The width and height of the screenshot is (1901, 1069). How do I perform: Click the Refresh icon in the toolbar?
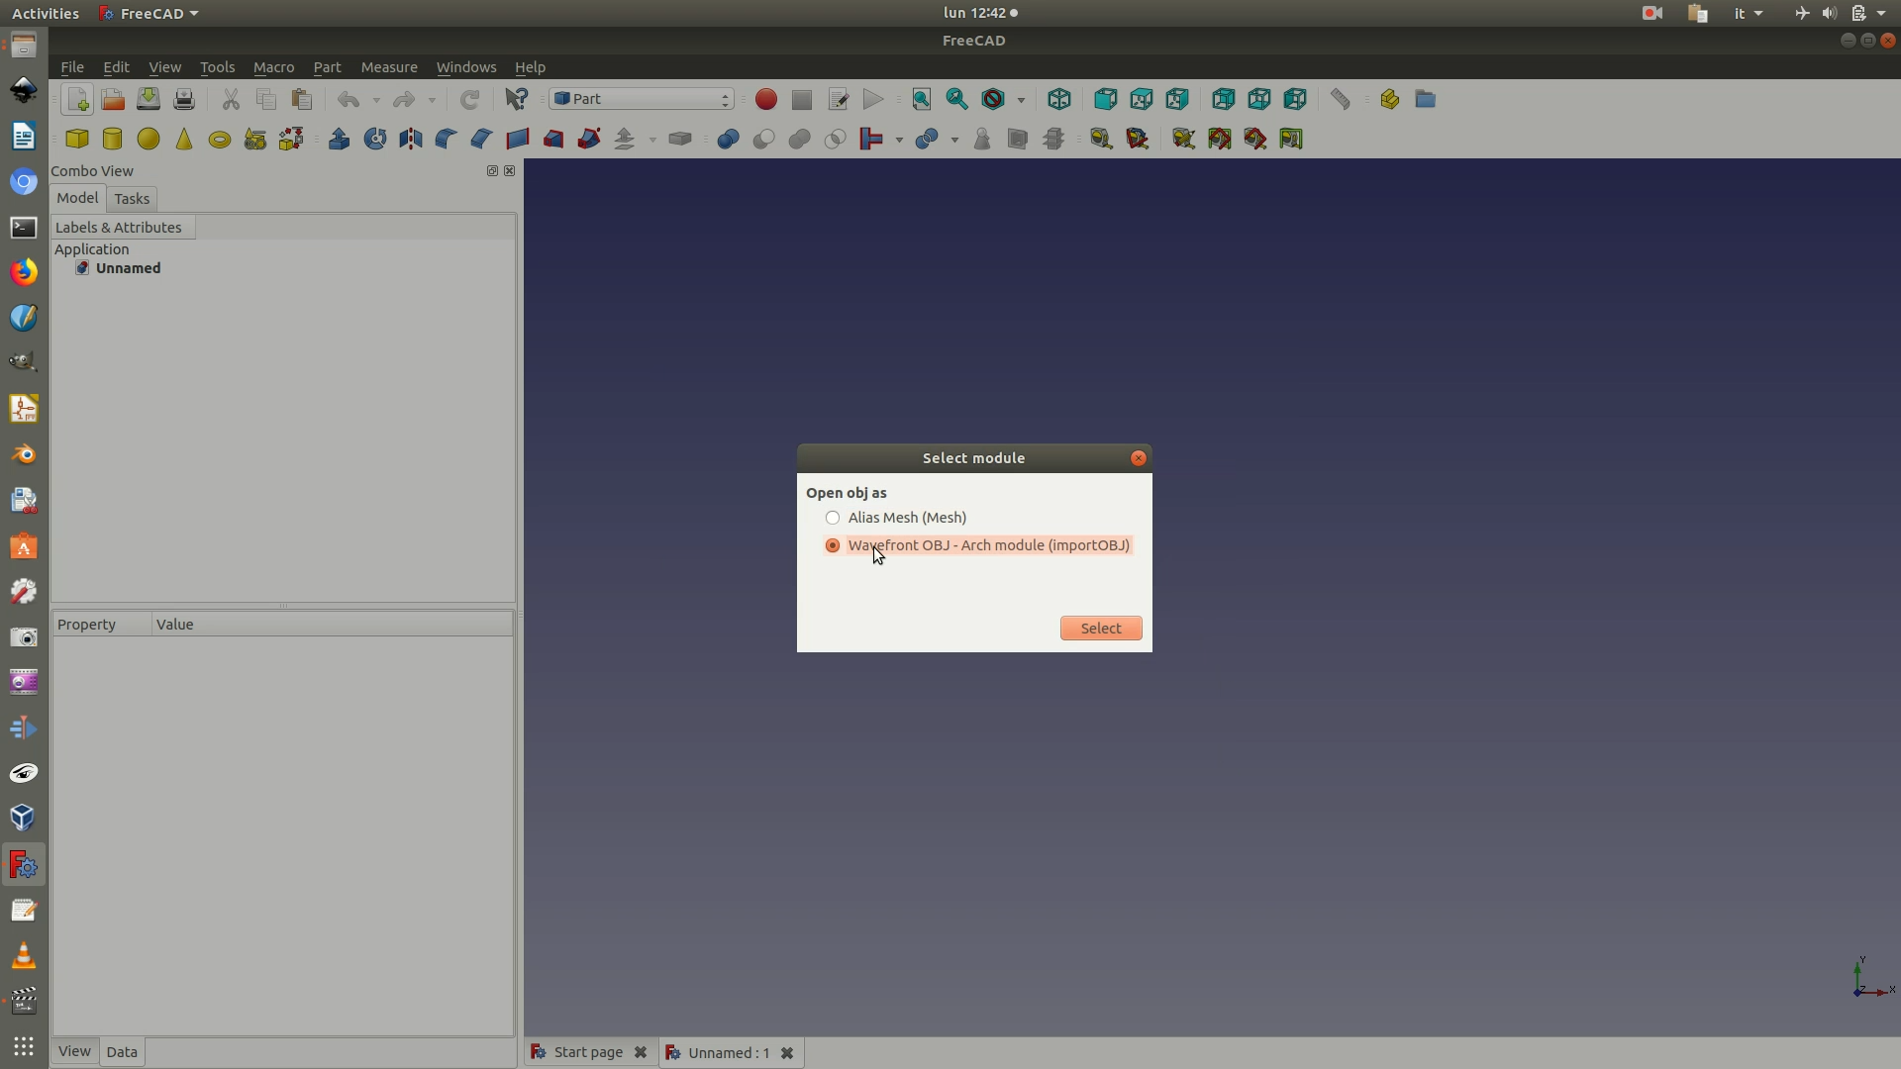[469, 99]
